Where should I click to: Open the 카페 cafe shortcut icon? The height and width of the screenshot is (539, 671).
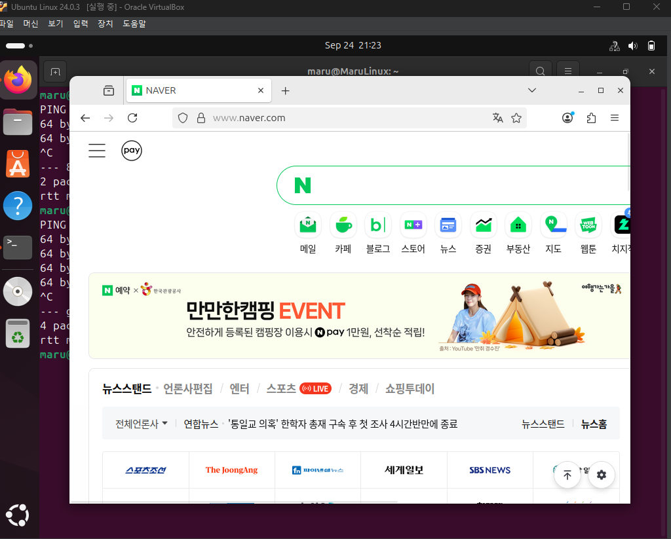343,225
